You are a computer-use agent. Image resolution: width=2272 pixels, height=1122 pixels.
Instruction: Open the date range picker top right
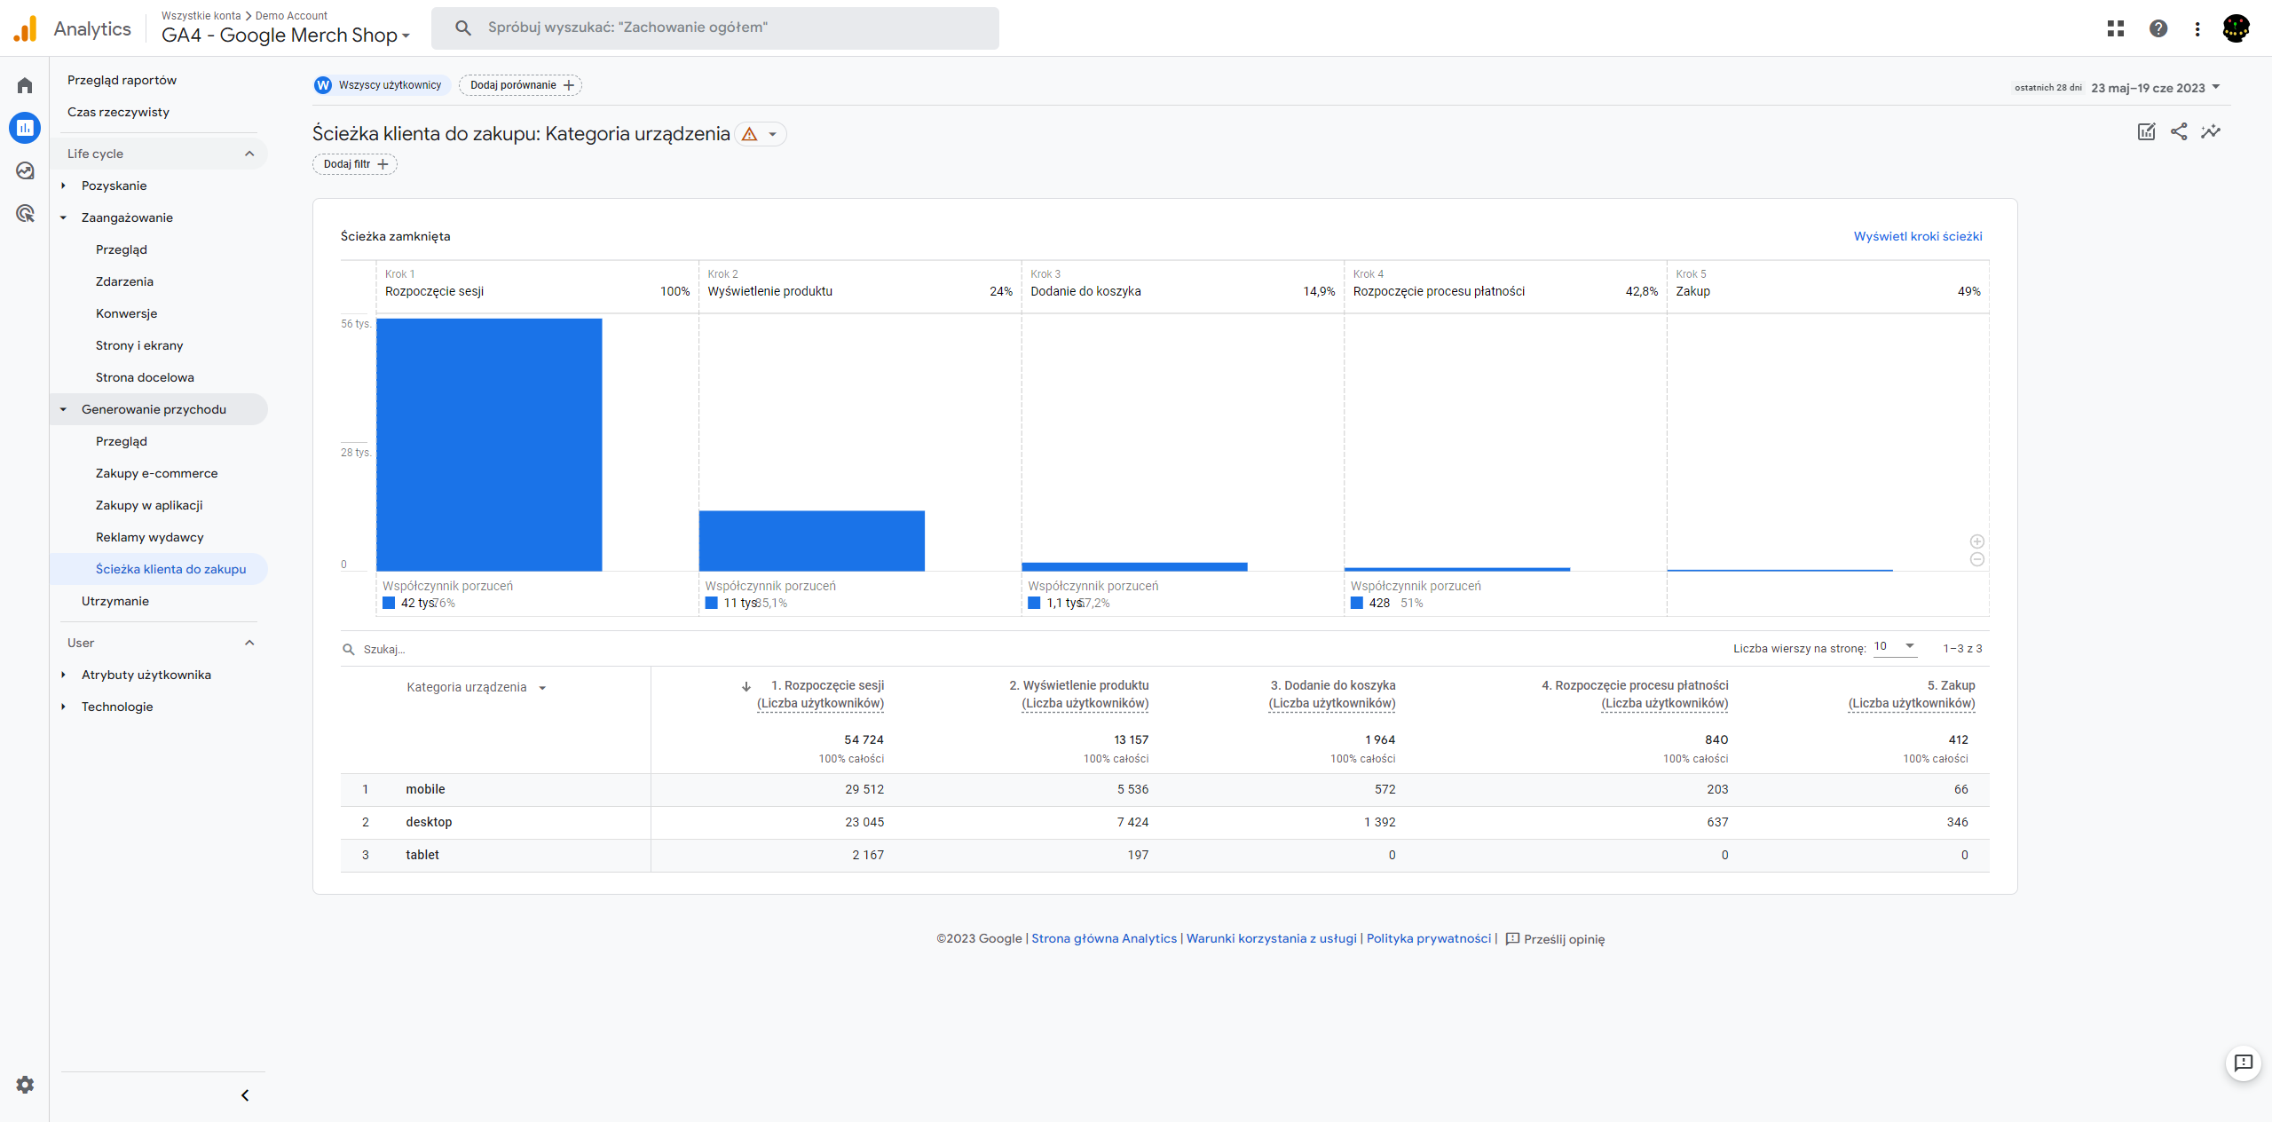[2151, 84]
